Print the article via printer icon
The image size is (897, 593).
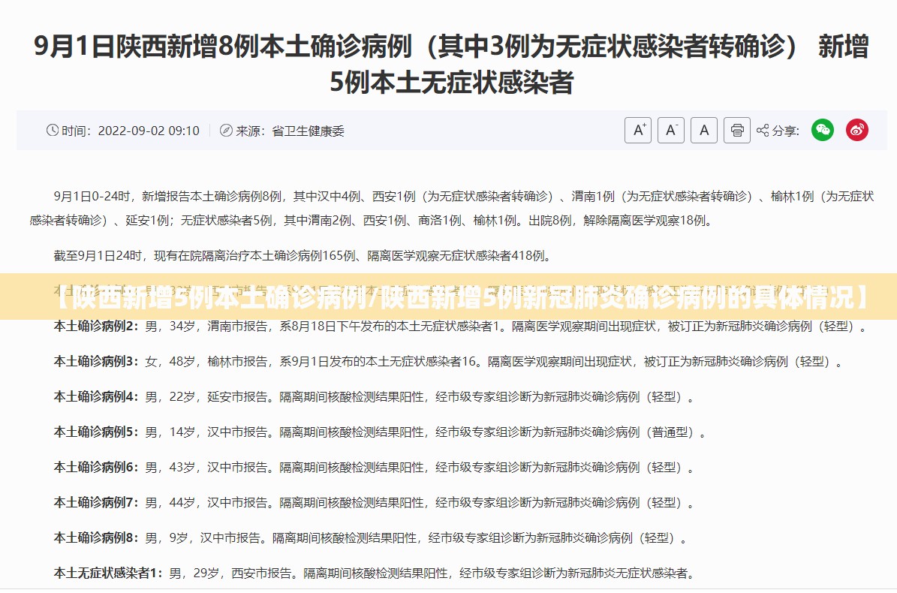737,131
